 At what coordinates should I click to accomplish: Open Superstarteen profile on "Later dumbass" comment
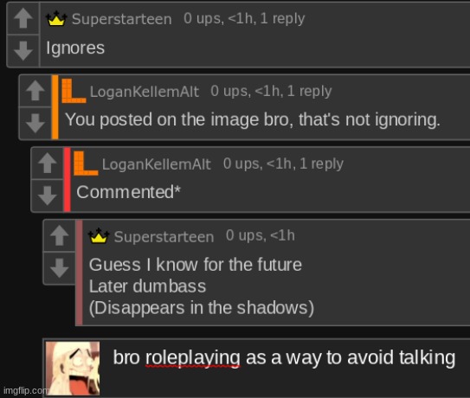click(x=164, y=237)
